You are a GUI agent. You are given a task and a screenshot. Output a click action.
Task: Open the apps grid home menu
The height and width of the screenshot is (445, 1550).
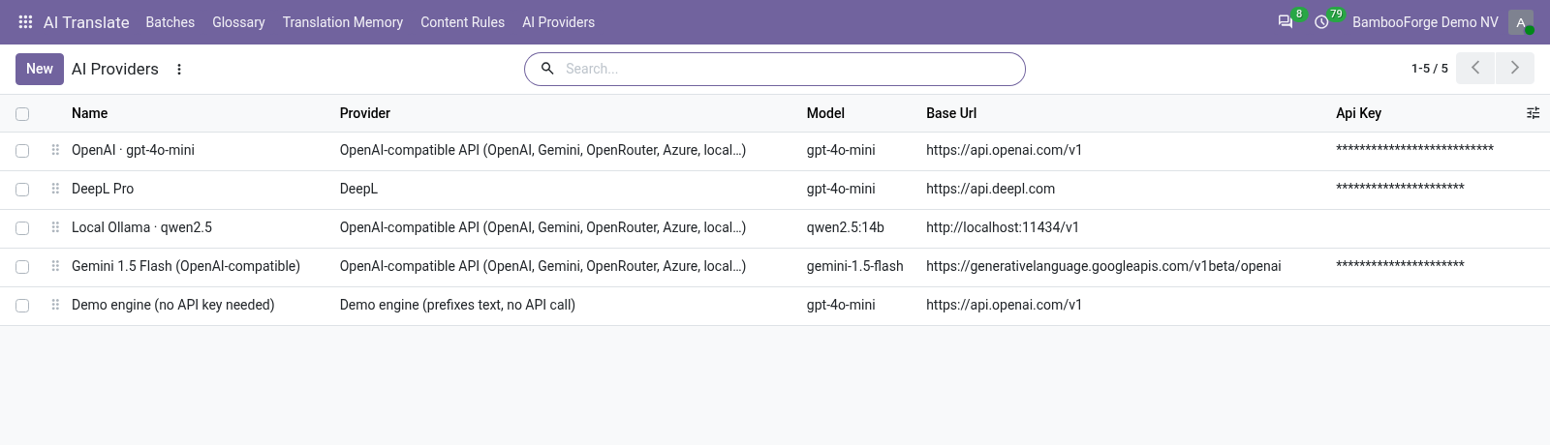pyautogui.click(x=26, y=22)
